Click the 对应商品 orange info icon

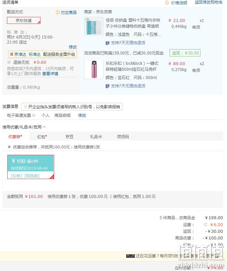click(x=57, y=12)
